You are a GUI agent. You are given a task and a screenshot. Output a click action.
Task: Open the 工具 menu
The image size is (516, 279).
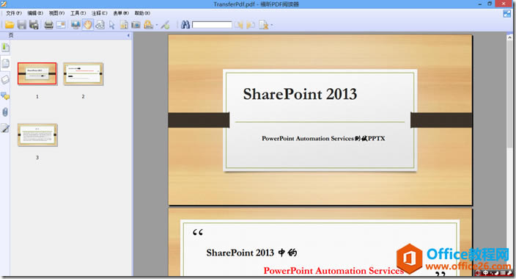tap(78, 13)
